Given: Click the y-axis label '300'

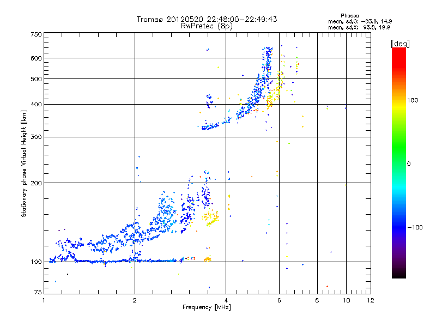Looking at the screenshot, I should tap(36, 137).
